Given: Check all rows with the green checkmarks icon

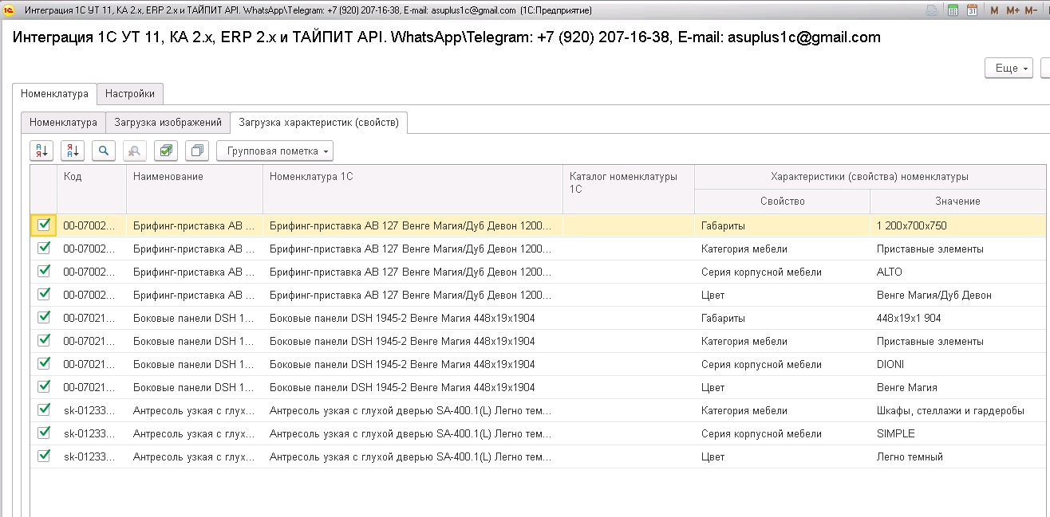Looking at the screenshot, I should coord(166,151).
